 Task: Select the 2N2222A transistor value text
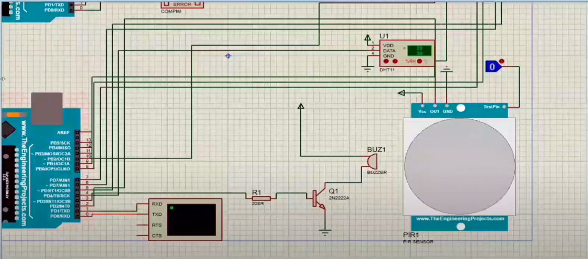(x=339, y=198)
